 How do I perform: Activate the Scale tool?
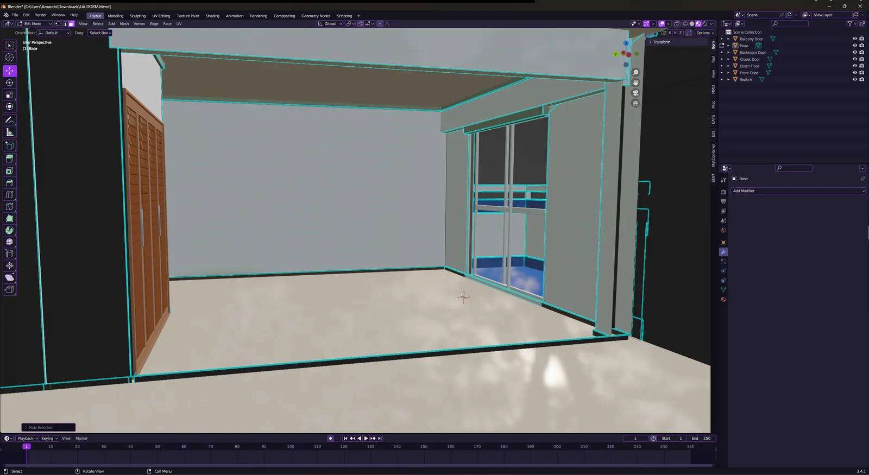point(10,94)
